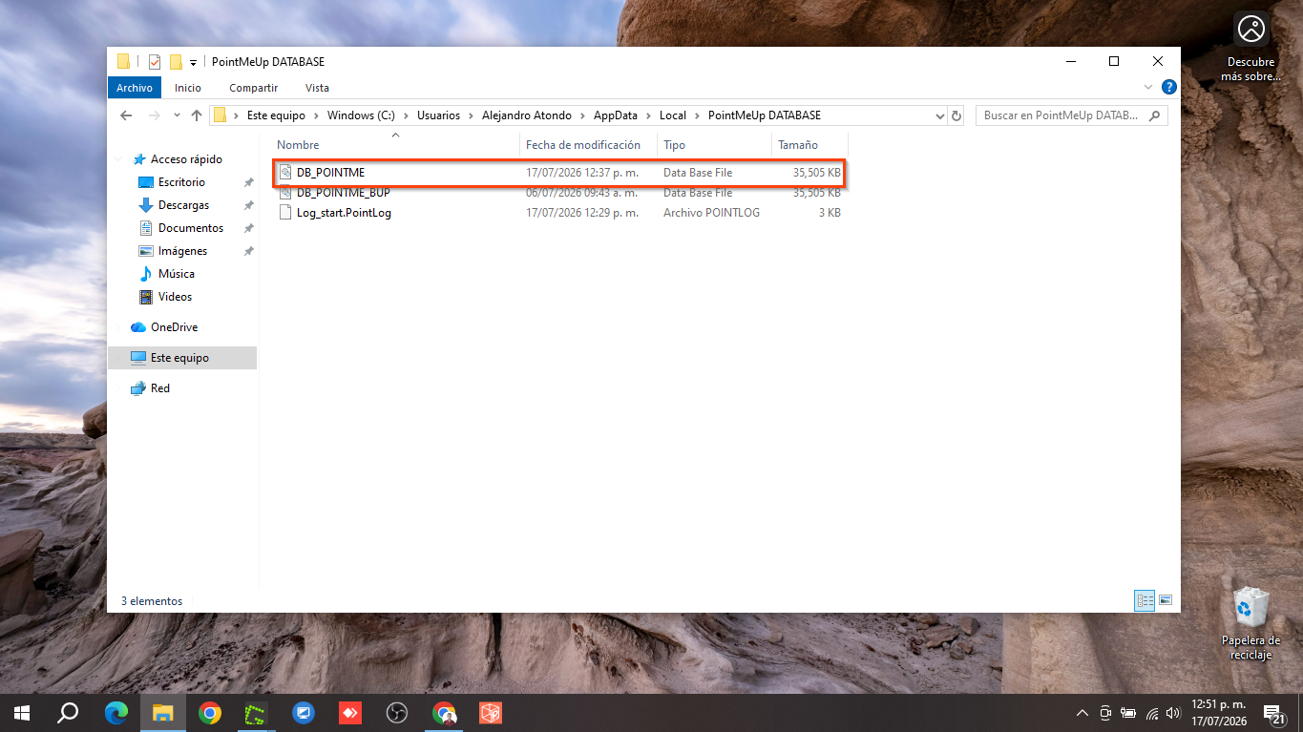Open the Wi-Fi network tray icon

click(1151, 713)
